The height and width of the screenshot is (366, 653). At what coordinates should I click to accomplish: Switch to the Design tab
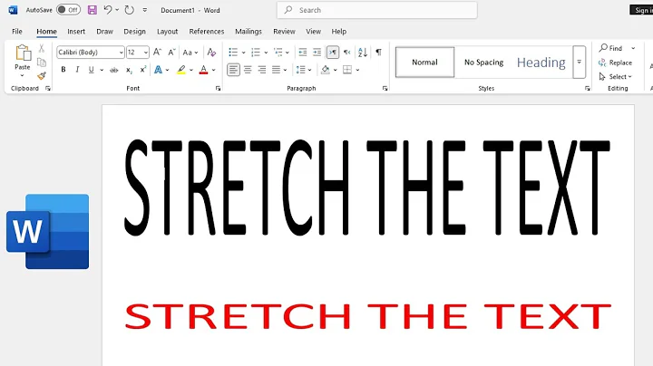134,31
